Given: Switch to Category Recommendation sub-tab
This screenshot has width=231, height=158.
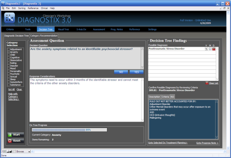Looking at the screenshot, I should coord(44,36).
